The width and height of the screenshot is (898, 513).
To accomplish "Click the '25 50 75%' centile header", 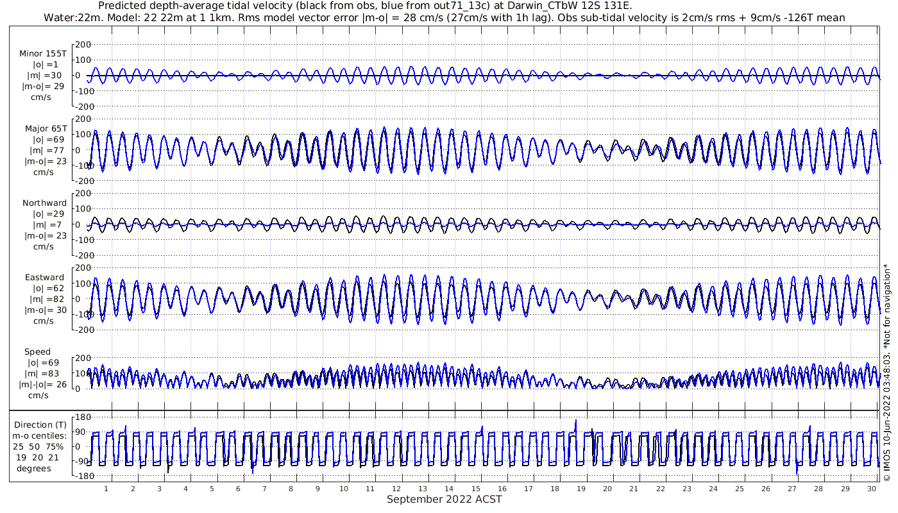I will click(40, 447).
